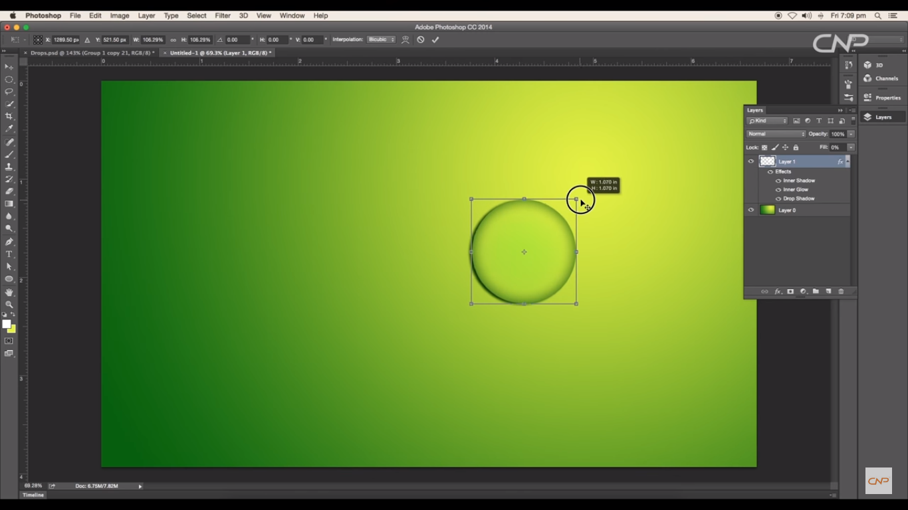Toggle visibility of Drop Shadow effect
This screenshot has height=510, width=908.
(x=778, y=199)
